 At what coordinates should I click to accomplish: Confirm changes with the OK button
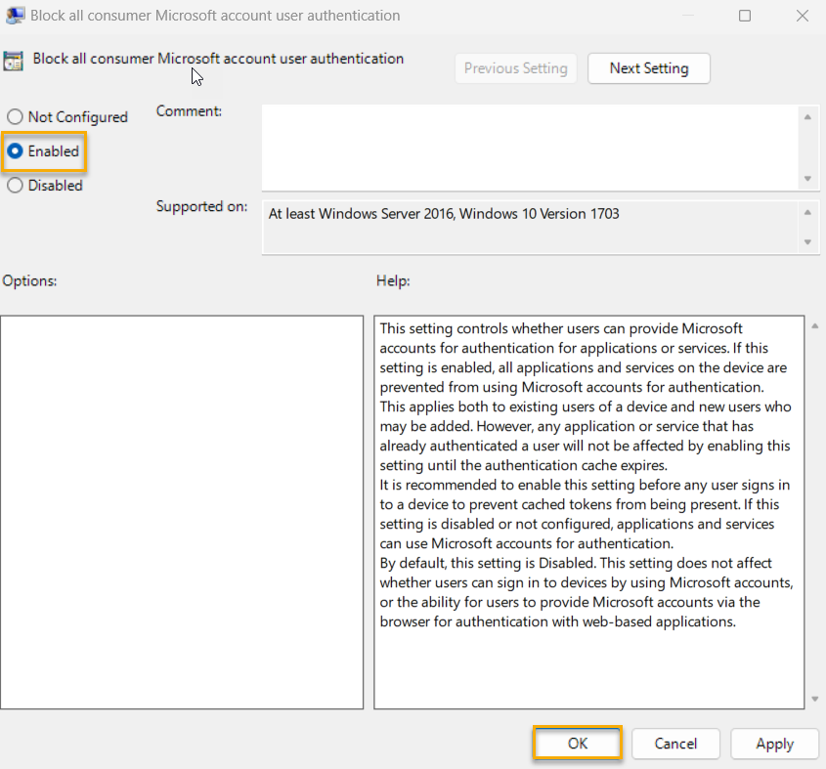click(x=577, y=744)
